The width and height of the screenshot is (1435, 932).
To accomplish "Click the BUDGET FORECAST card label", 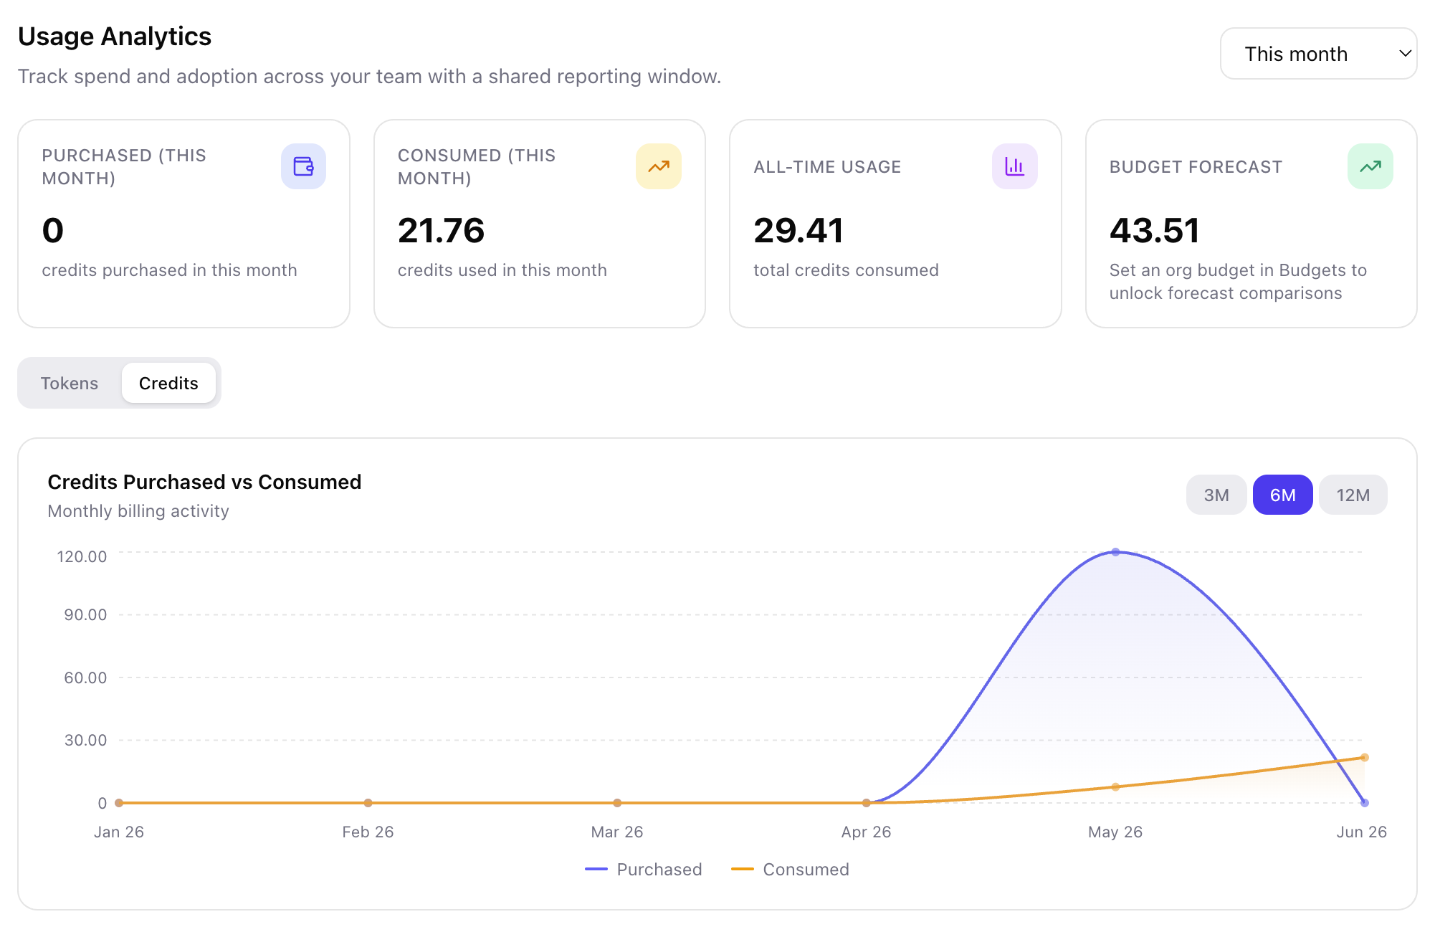I will click(1196, 167).
